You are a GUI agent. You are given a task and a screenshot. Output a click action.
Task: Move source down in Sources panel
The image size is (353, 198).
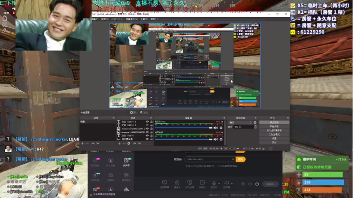(x=139, y=143)
